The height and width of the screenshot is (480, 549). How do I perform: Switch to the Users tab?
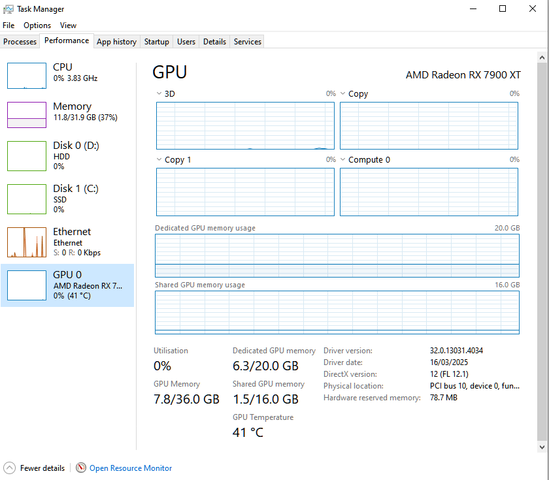point(186,42)
